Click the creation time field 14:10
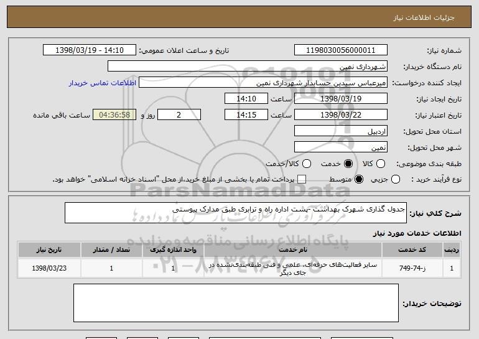Image resolution: width=479 pixels, height=339 pixels. (246, 99)
